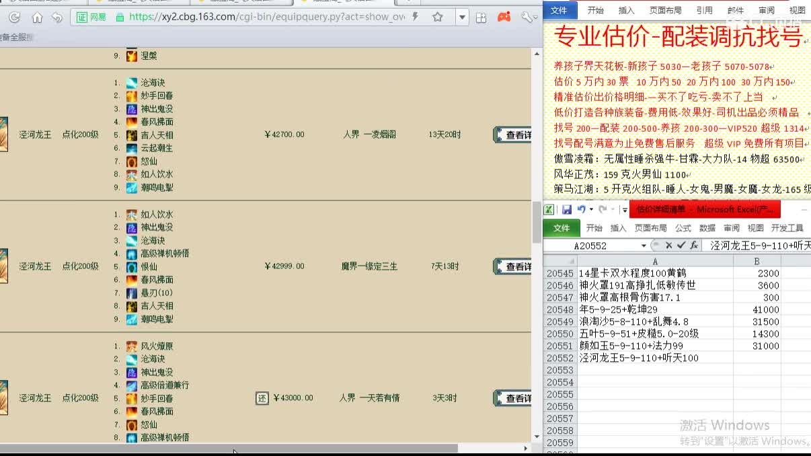Click the 怒仙 icon in ¥43000 listing

pyautogui.click(x=132, y=425)
